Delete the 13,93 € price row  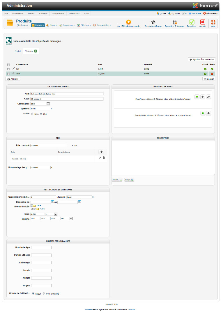tap(104, 158)
